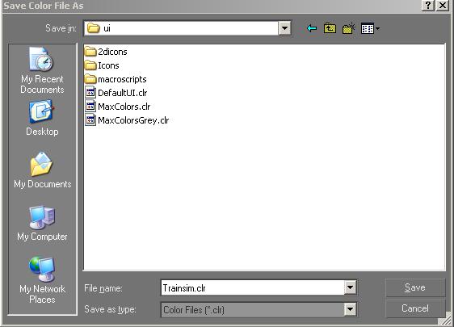Expand the File name history dropdown
This screenshot has height=327, width=454.
pos(350,287)
